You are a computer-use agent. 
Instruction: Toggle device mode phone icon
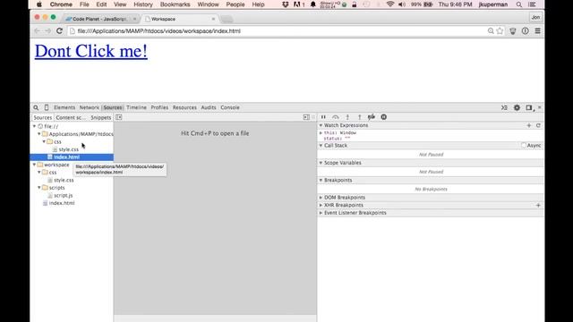(47, 107)
